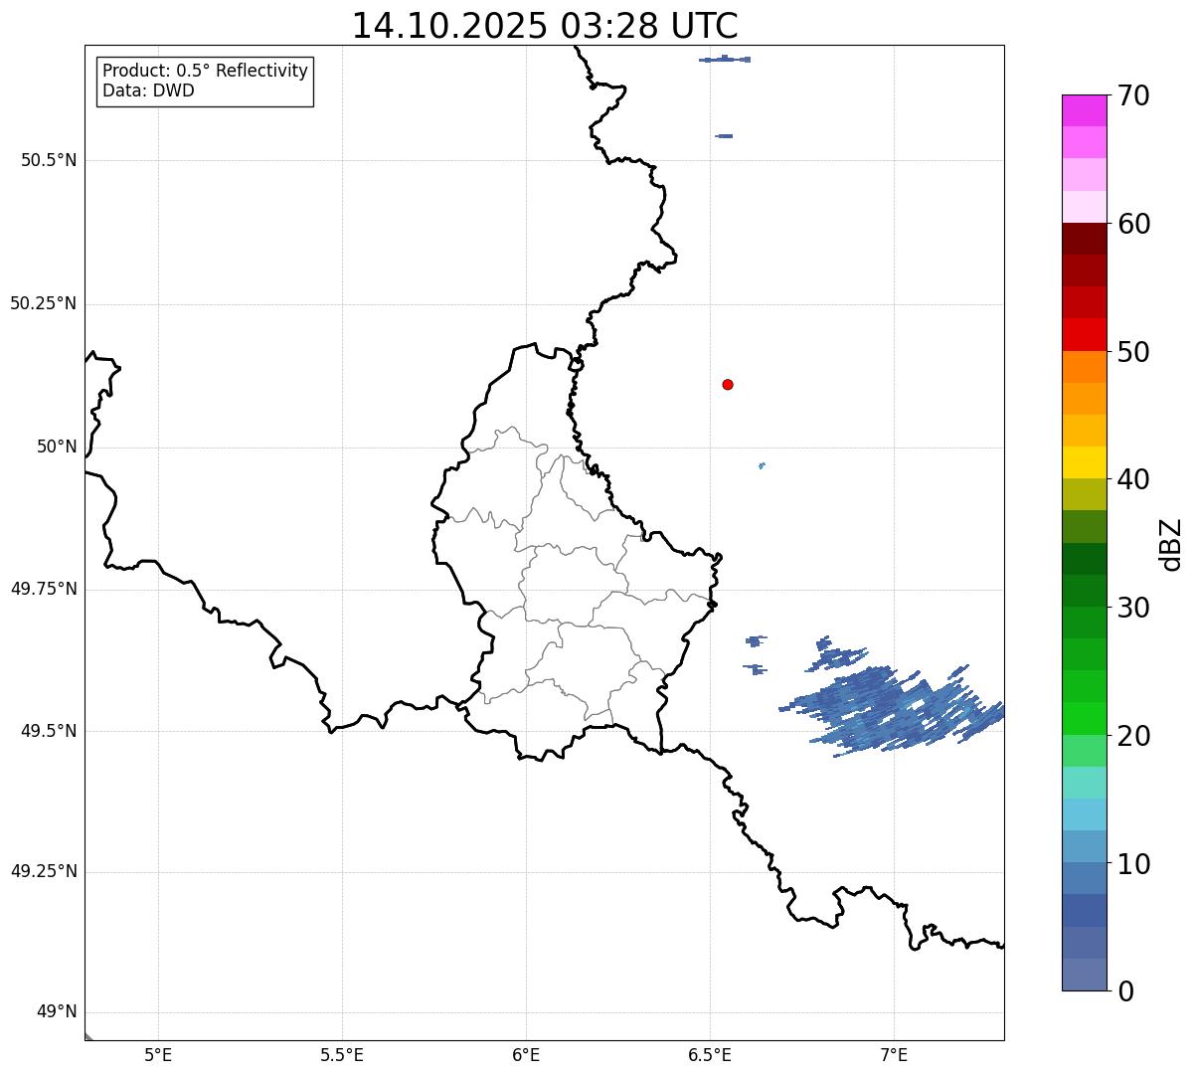Click the 49.5°N latitude label
Image resolution: width=1195 pixels, height=1075 pixels.
49,731
